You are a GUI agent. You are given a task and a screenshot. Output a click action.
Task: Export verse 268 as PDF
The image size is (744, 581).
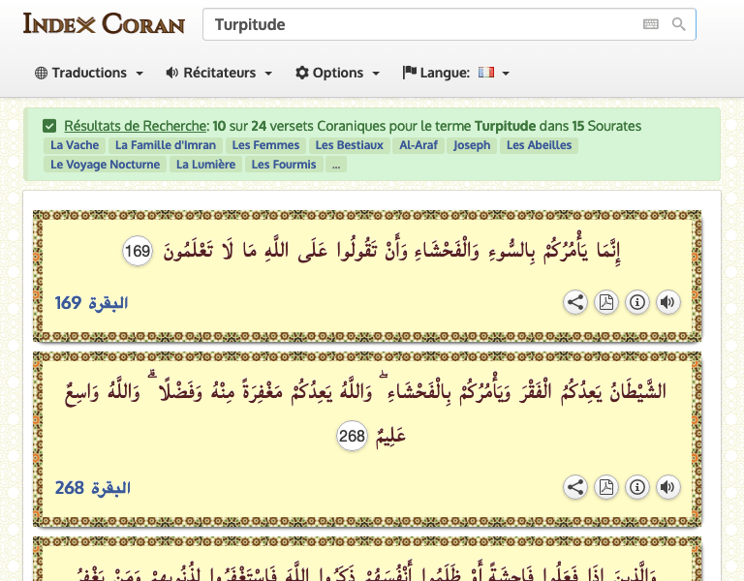click(x=605, y=487)
